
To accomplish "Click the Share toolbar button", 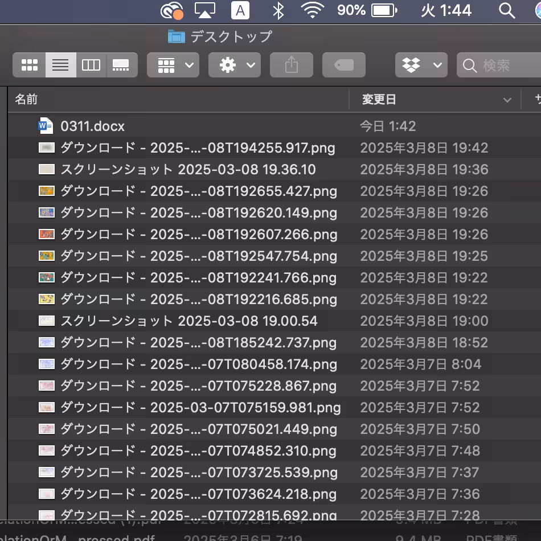I will point(291,65).
